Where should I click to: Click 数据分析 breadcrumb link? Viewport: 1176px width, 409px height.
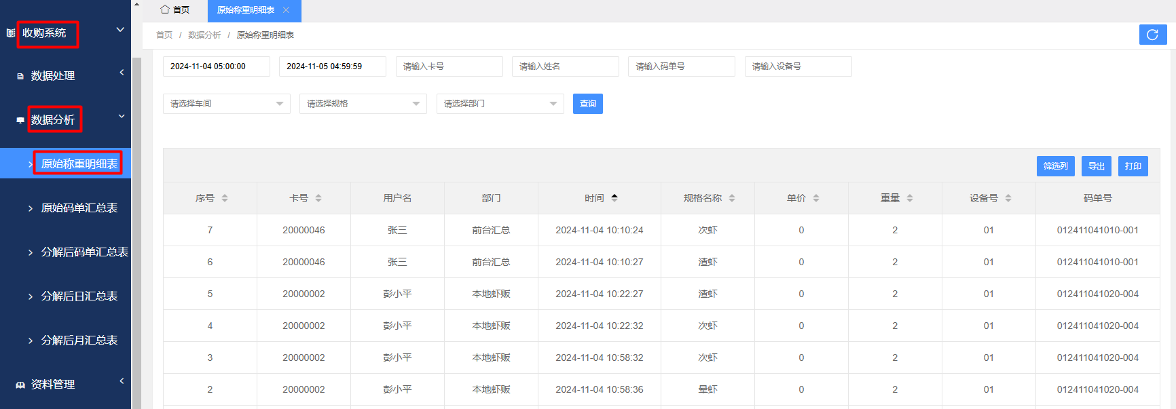pos(204,35)
